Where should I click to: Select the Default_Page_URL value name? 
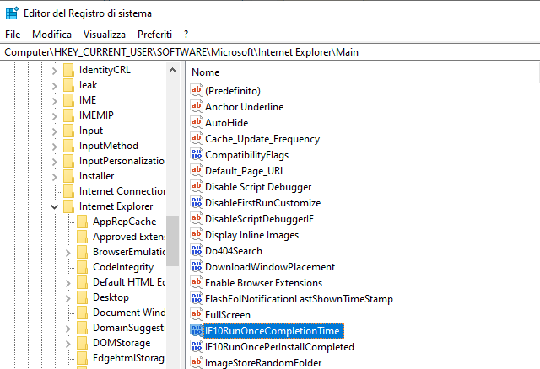coord(245,171)
